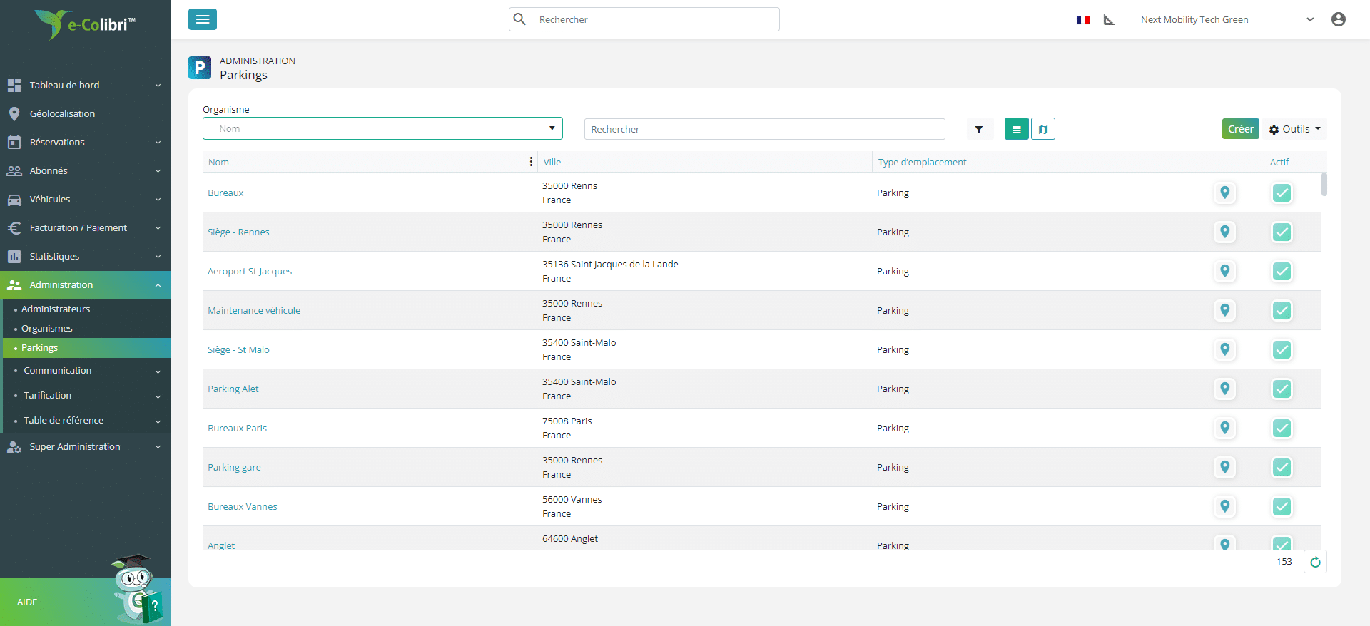
Task: Click the set-square icon beside the flag
Action: pos(1109,20)
